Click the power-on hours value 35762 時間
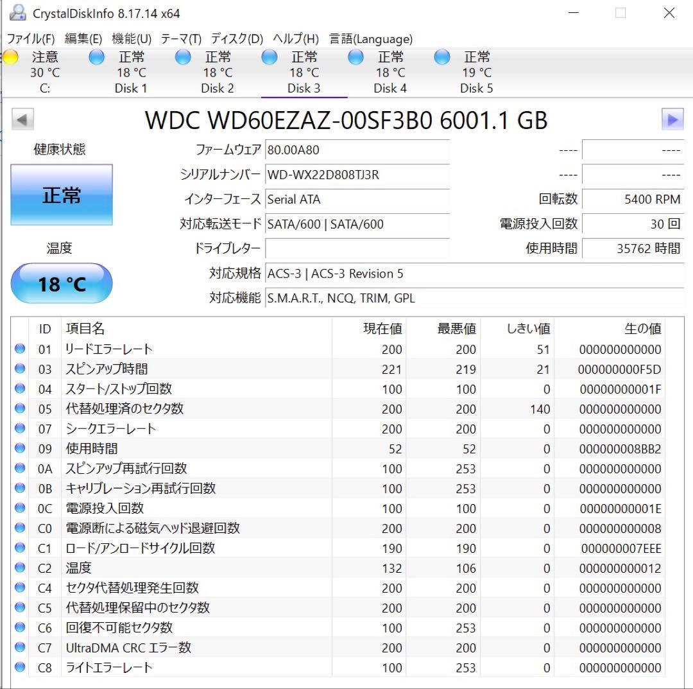The image size is (693, 689). (633, 249)
